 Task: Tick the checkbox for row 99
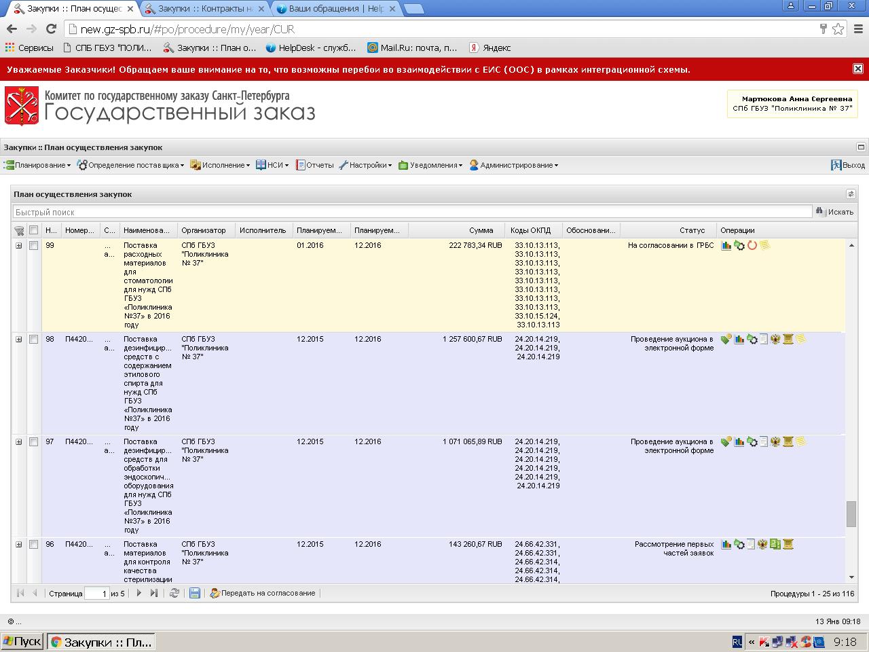pyautogui.click(x=33, y=246)
